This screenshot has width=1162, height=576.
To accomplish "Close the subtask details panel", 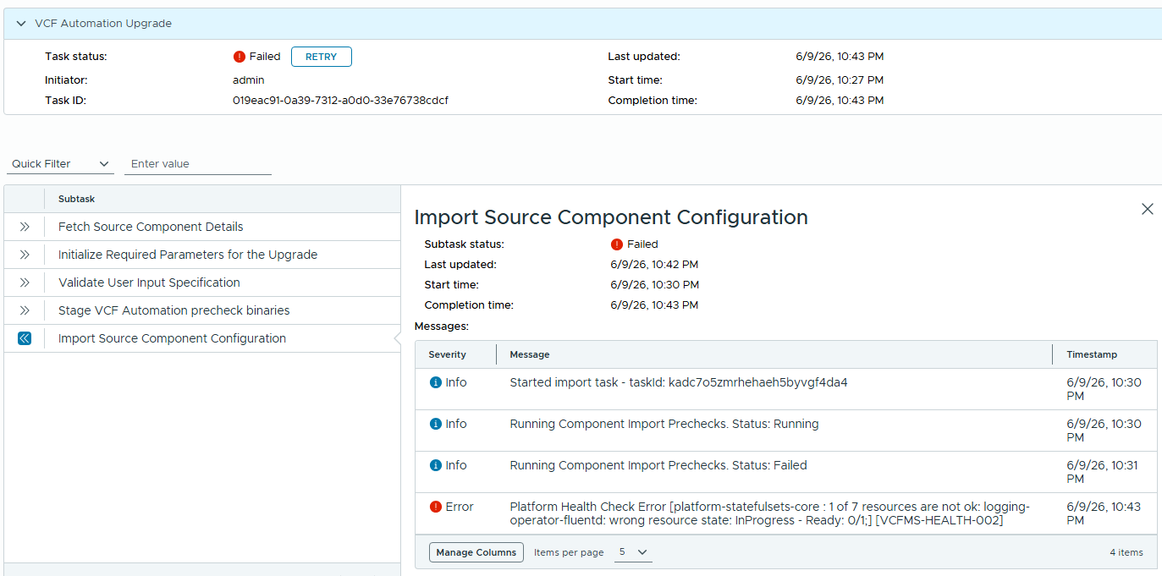I will pyautogui.click(x=1148, y=209).
